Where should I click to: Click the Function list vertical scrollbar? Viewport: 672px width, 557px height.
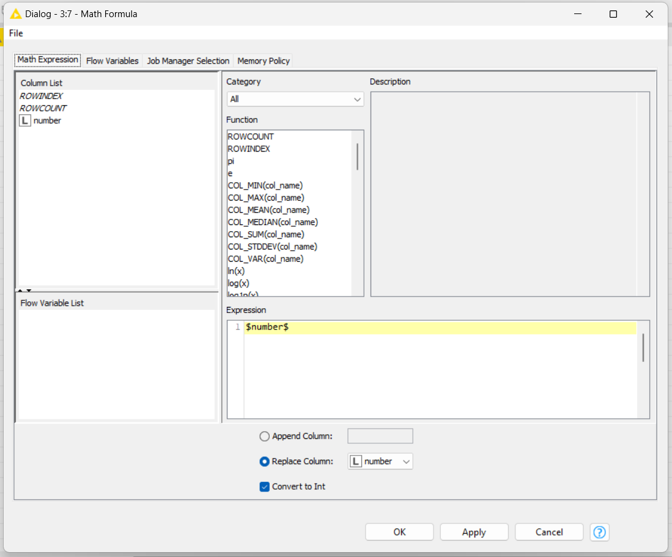pos(357,157)
